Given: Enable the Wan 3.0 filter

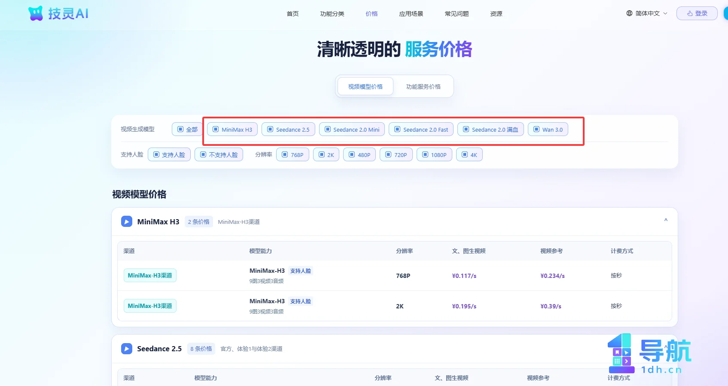Looking at the screenshot, I should click(548, 129).
